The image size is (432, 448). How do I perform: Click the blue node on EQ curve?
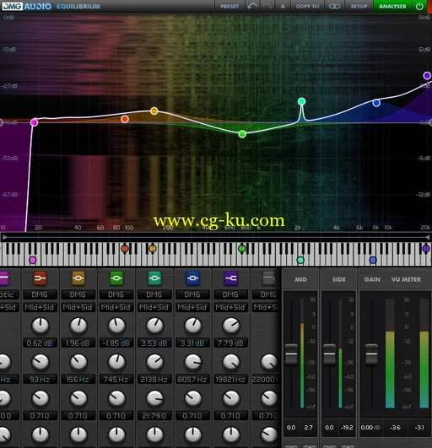pos(376,103)
